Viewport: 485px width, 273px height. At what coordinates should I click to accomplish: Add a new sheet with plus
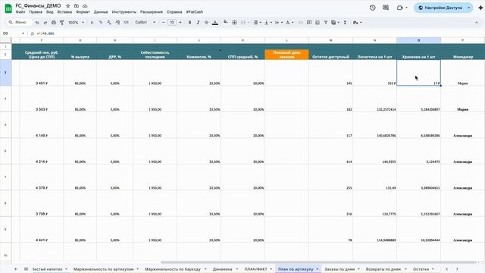pyautogui.click(x=15, y=269)
